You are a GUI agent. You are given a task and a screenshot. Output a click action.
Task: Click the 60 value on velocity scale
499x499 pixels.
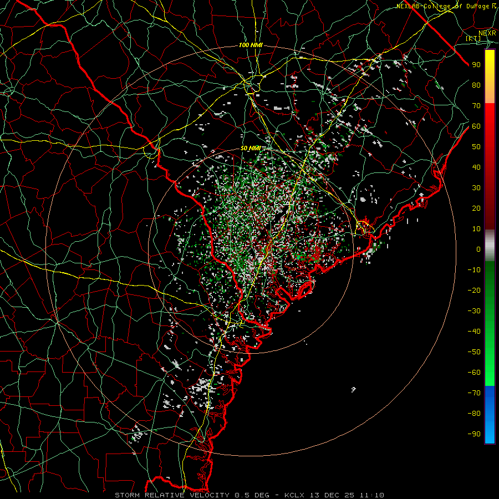coord(476,126)
